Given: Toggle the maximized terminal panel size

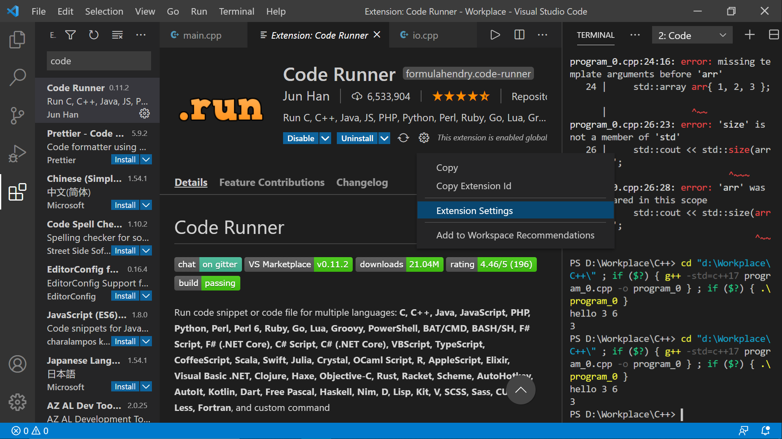Looking at the screenshot, I should (773, 35).
